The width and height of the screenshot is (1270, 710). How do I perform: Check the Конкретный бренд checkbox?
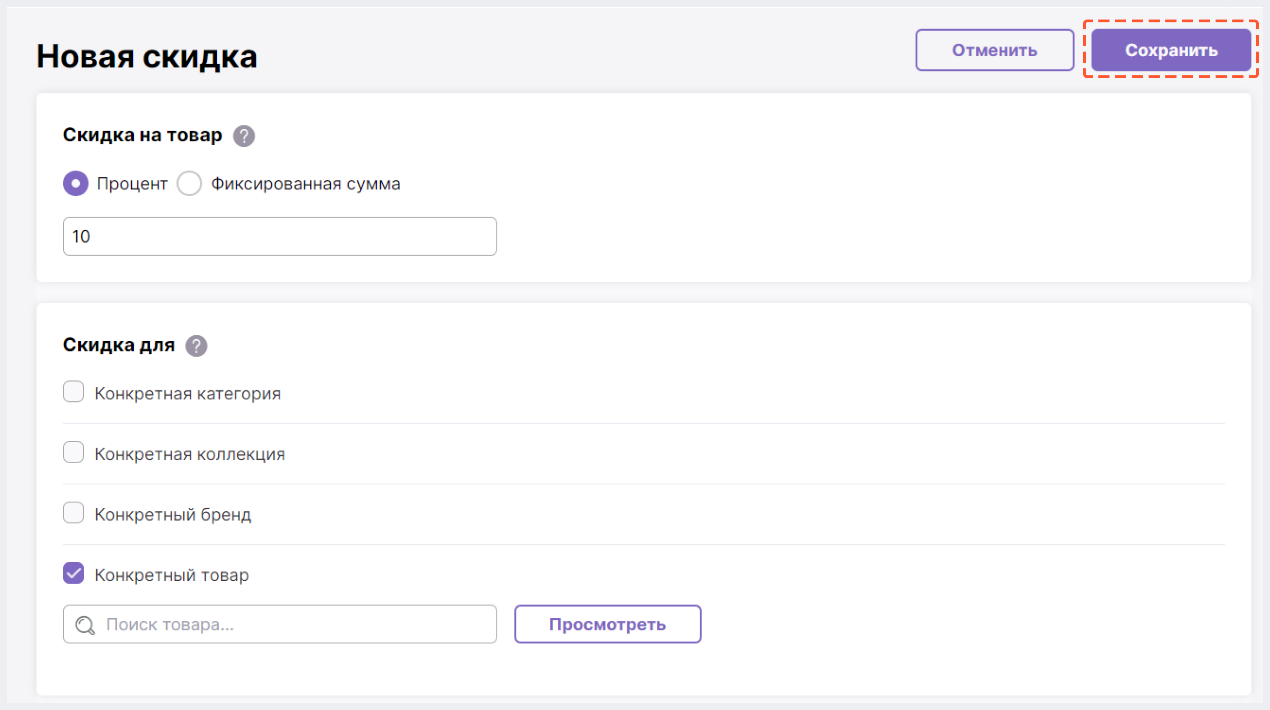pos(74,512)
